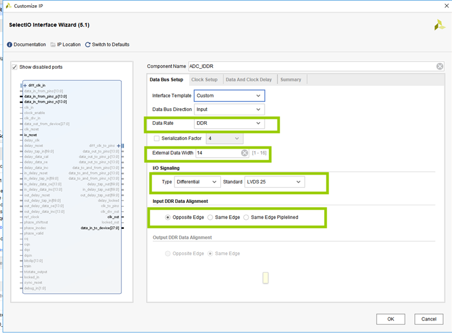This screenshot has height=334, width=452.
Task: Clear the Component Name field with X icon
Action: coord(440,66)
